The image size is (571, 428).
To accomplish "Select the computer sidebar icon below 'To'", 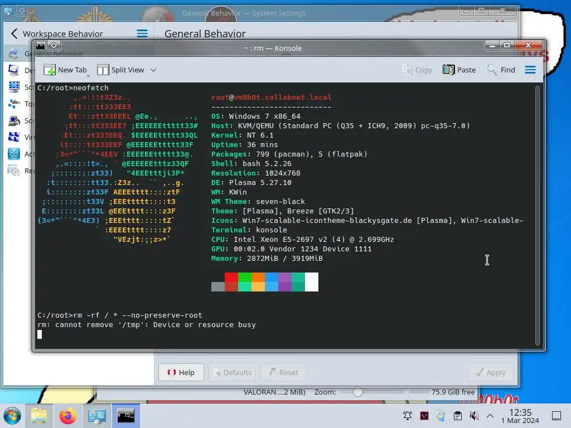I will point(14,120).
